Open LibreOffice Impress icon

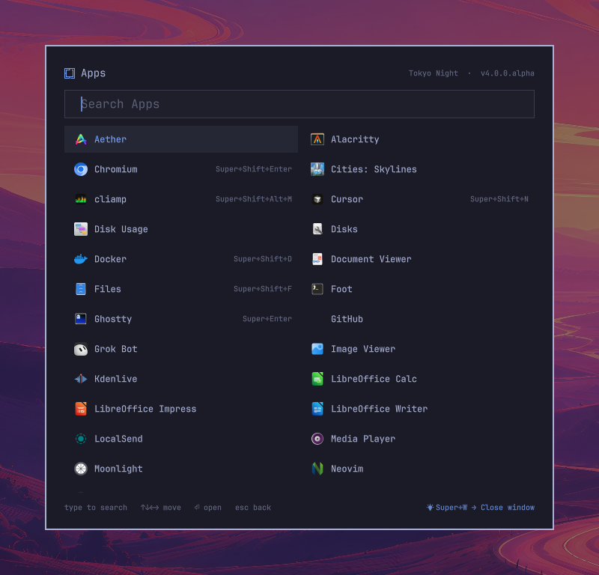(81, 409)
